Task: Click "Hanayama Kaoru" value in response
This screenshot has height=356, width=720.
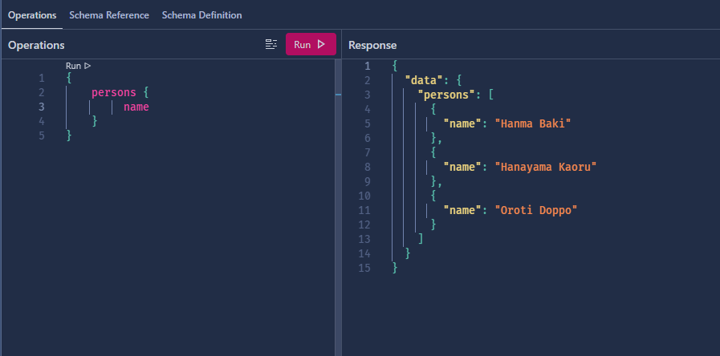Action: point(546,167)
